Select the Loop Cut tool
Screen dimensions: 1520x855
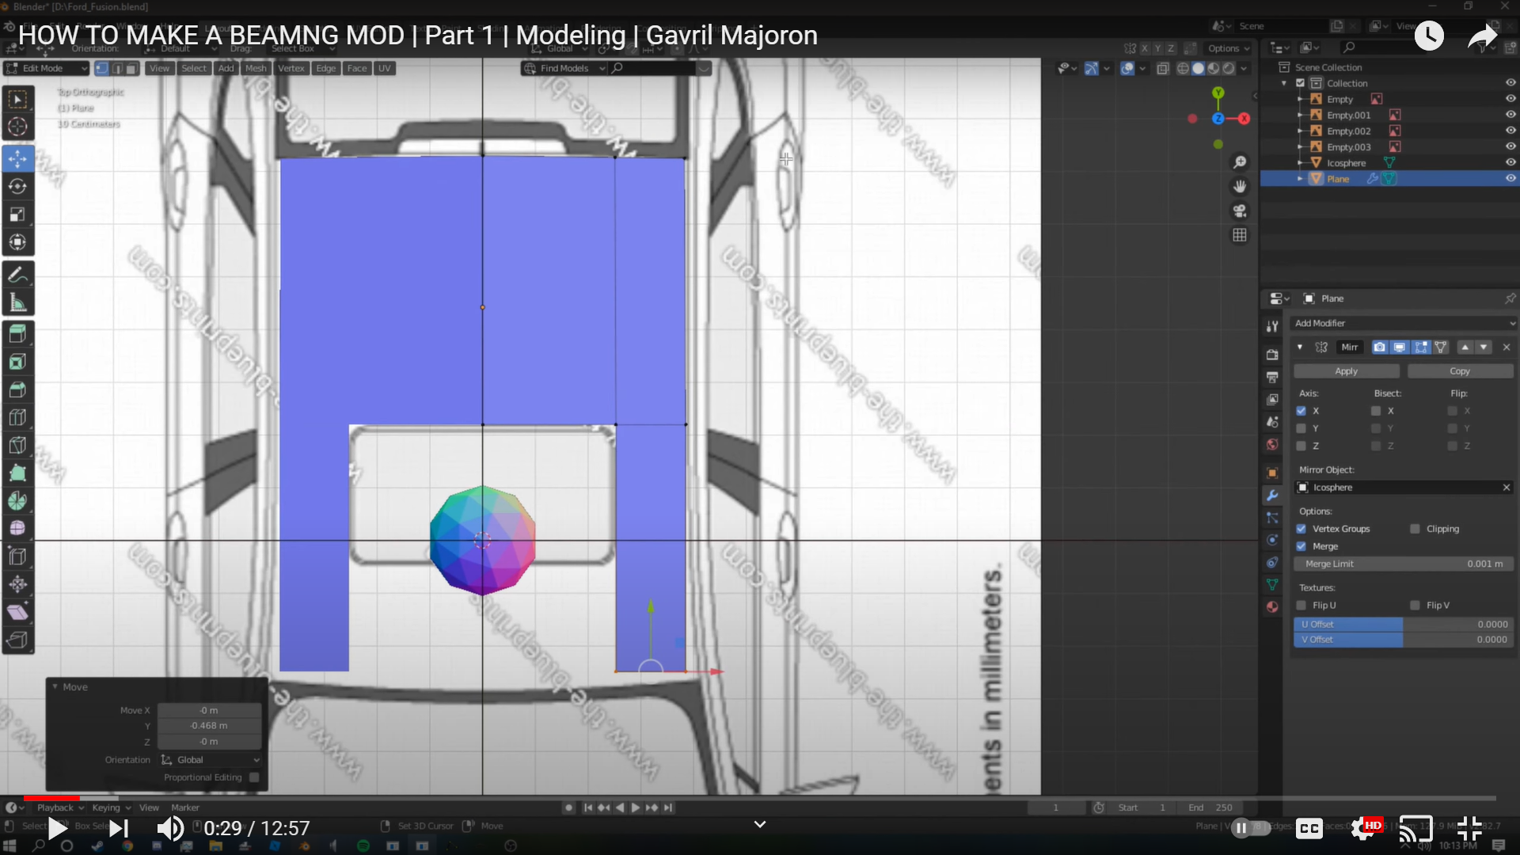(x=17, y=417)
